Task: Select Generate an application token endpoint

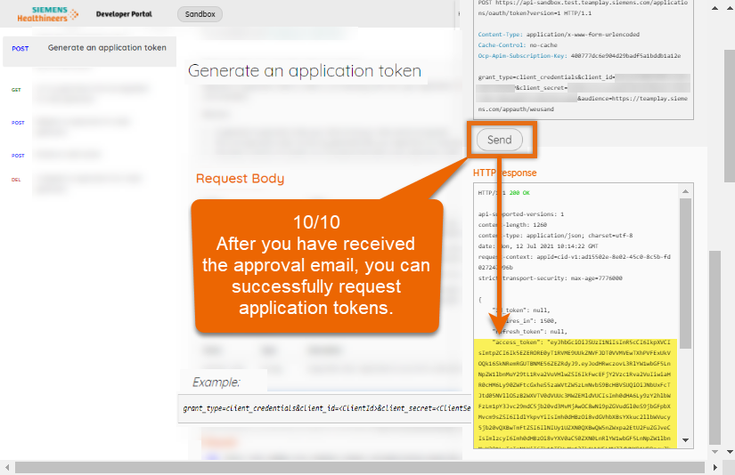Action: (x=107, y=48)
